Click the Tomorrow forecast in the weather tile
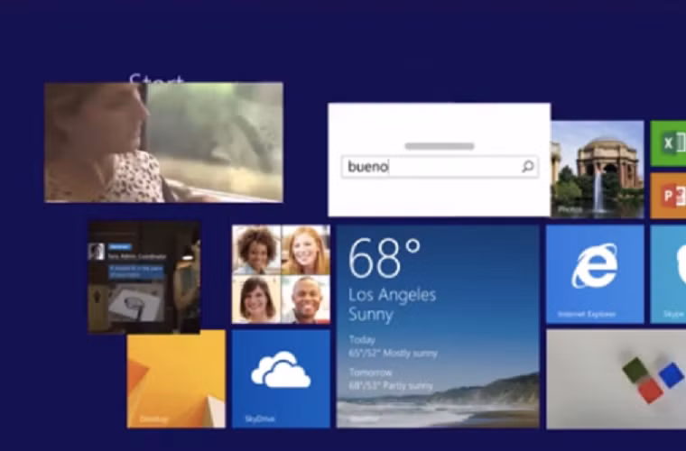This screenshot has height=451, width=686. [393, 380]
